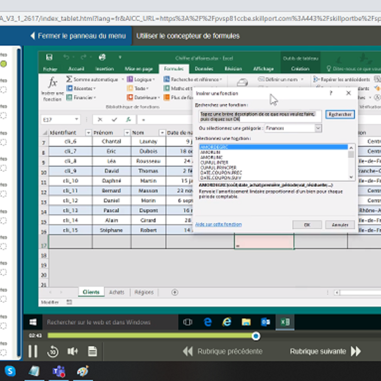Go to Rubrique suivante
This screenshot has height=381, width=381.
click(326, 351)
